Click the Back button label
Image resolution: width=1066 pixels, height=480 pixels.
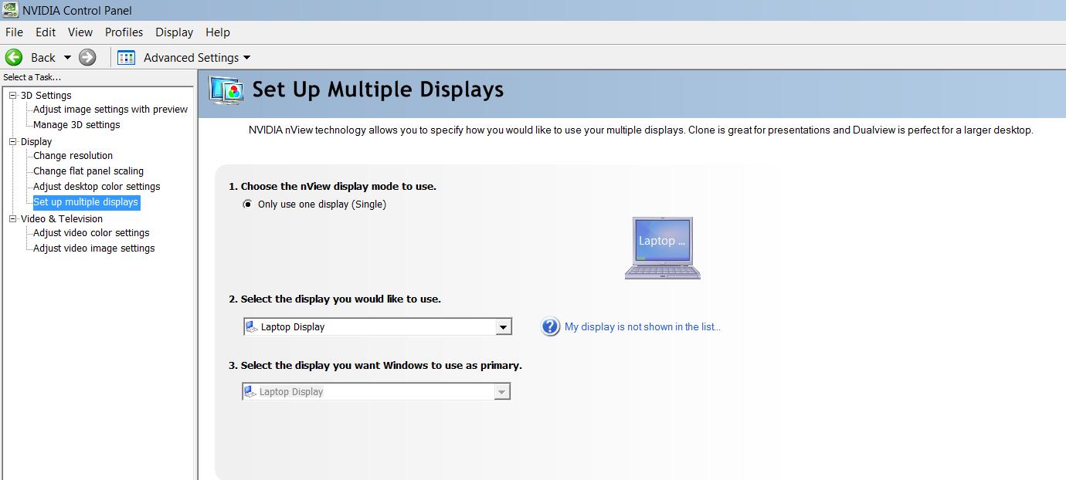(x=43, y=57)
